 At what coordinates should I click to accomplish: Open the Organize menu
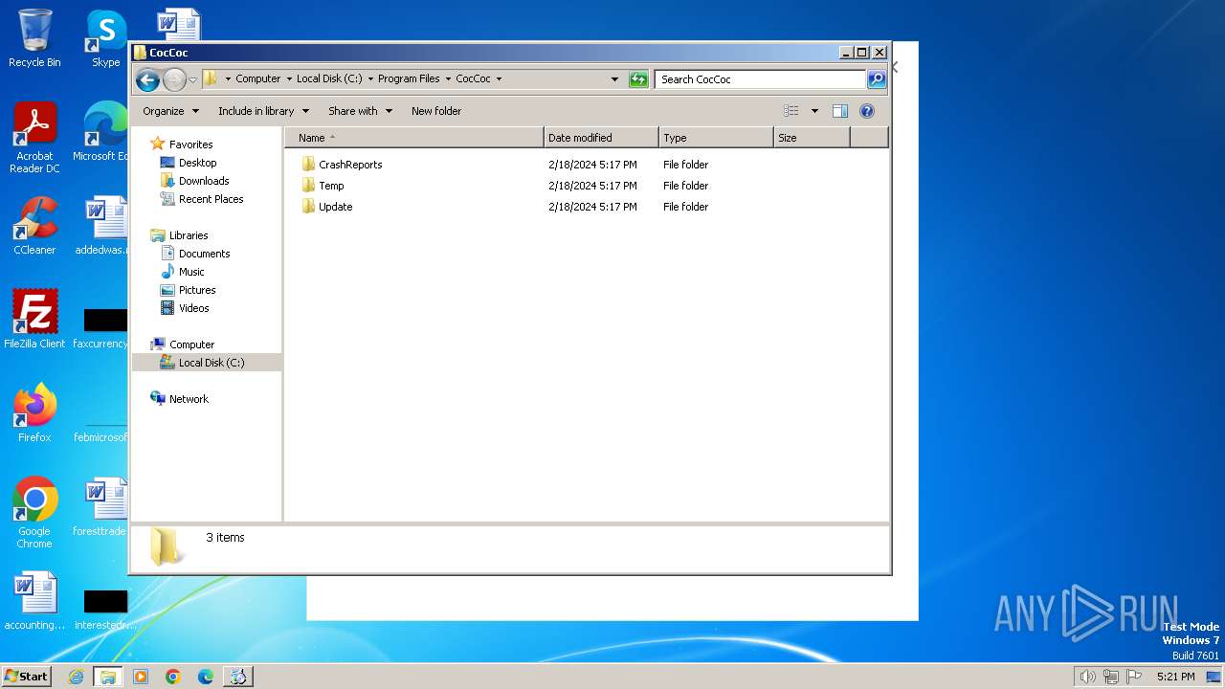click(170, 111)
